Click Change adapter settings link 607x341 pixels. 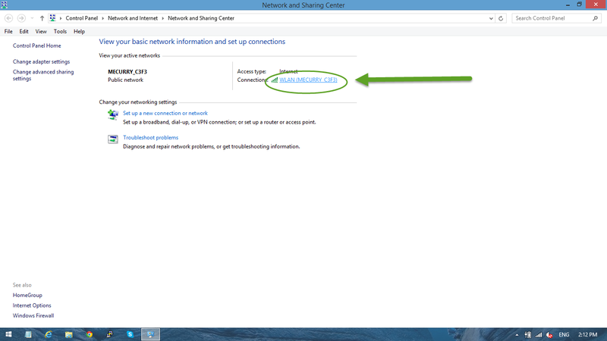tap(41, 61)
